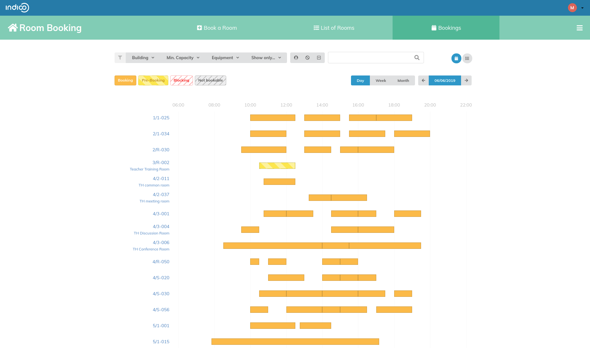Open the user avatar M menu
The height and width of the screenshot is (348, 590).
click(x=572, y=8)
